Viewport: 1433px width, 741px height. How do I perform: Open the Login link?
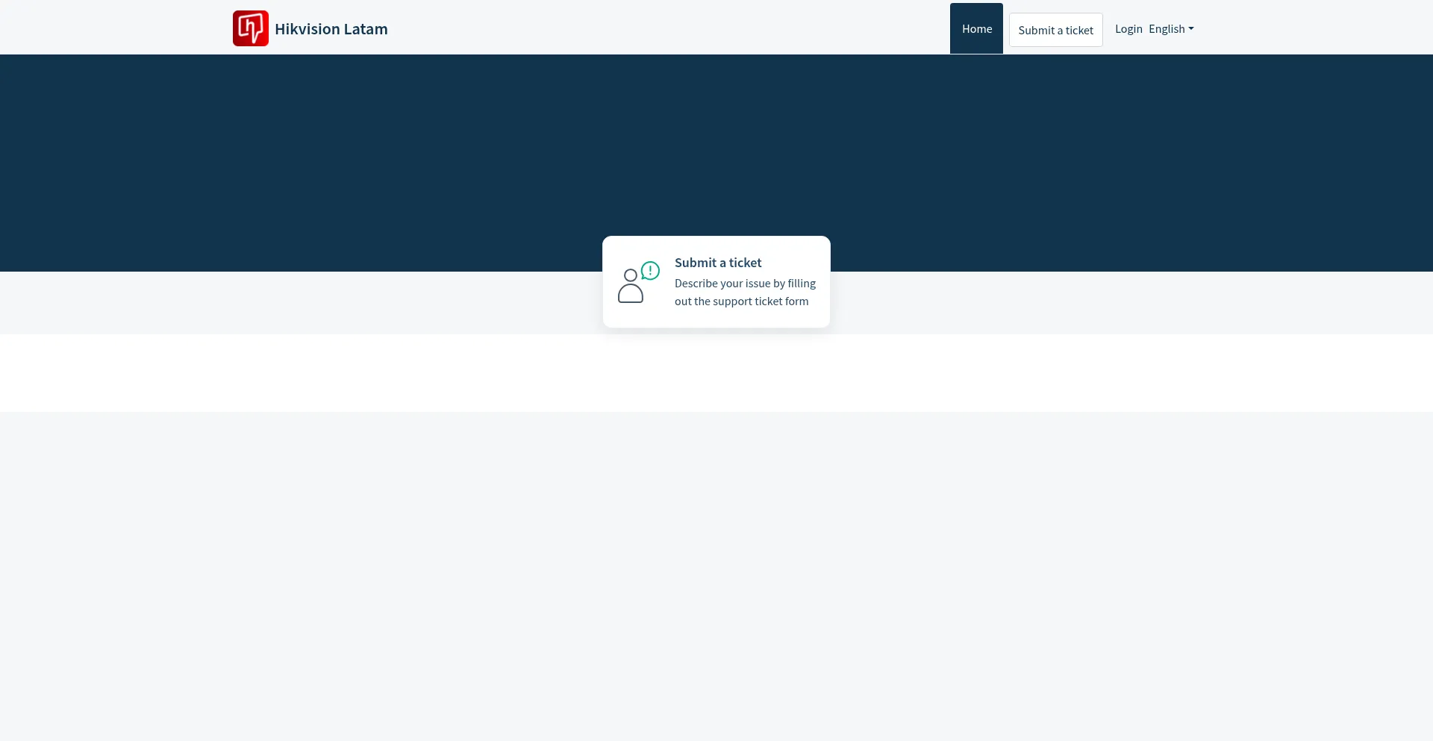click(x=1128, y=29)
